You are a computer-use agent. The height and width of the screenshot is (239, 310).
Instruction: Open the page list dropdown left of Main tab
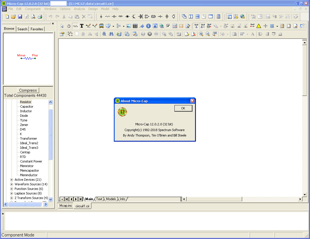[x=62, y=199]
